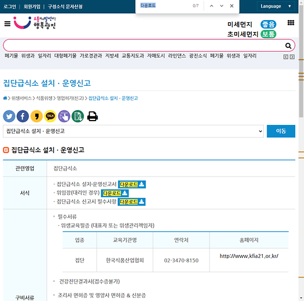
Task: Click 한국식품산업협회 table cell
Action: (x=125, y=260)
